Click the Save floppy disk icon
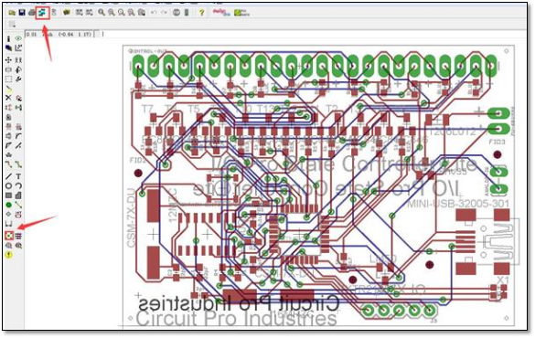Viewport: 535px width, 338px height. click(x=22, y=13)
